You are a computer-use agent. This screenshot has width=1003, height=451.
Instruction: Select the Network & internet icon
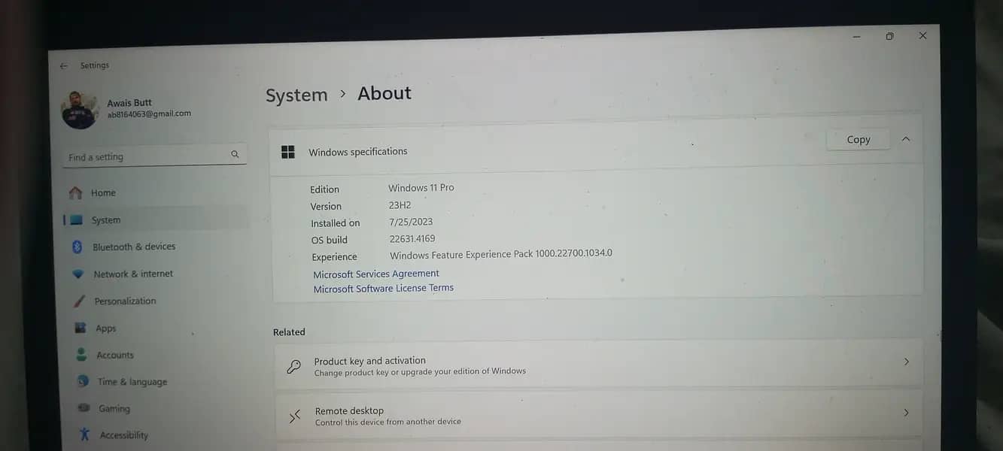[78, 274]
